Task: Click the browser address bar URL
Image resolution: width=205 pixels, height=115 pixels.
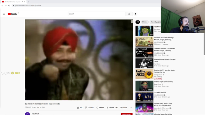Action: 28,5
